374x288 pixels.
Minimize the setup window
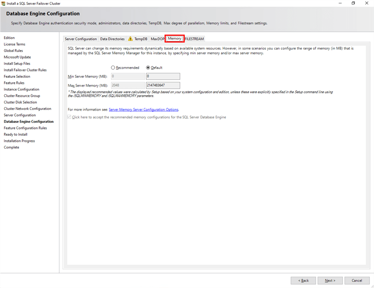click(340, 3)
